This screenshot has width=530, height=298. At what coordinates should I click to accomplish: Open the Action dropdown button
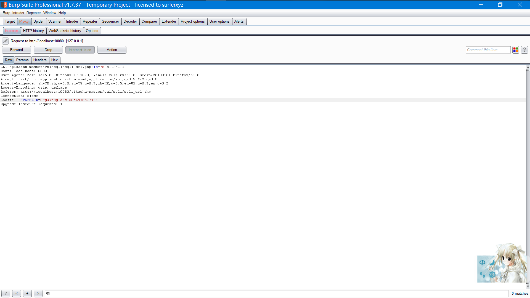pos(112,50)
